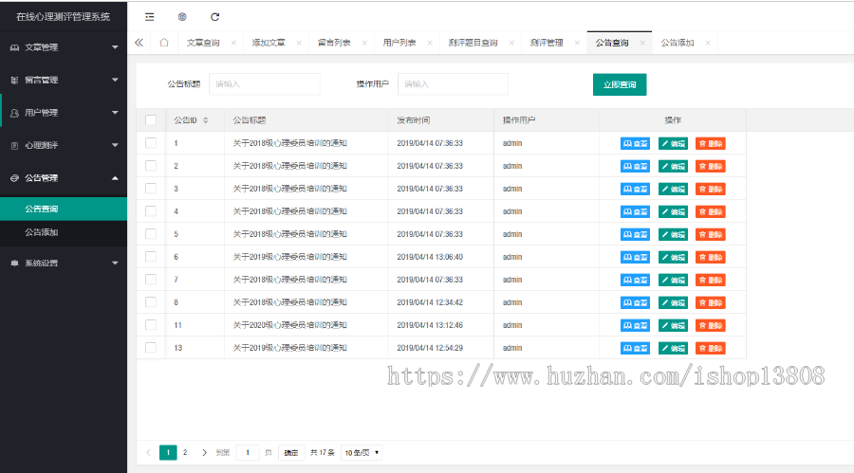Delete announcement with ID 3
The width and height of the screenshot is (854, 473).
(710, 190)
